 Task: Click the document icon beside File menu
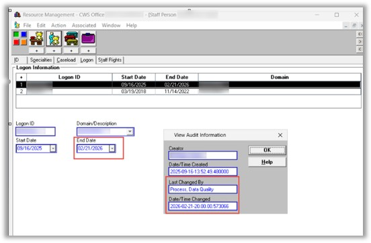(17, 25)
